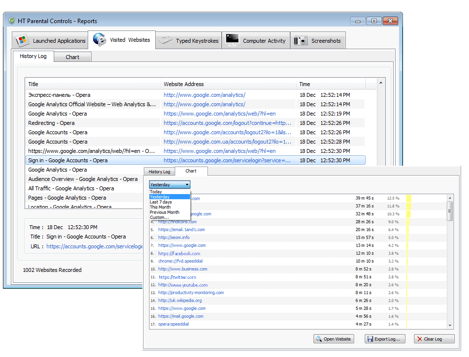This screenshot has height=357, width=469.
Task: Expand the Yesterday period dropdown
Action: click(169, 184)
